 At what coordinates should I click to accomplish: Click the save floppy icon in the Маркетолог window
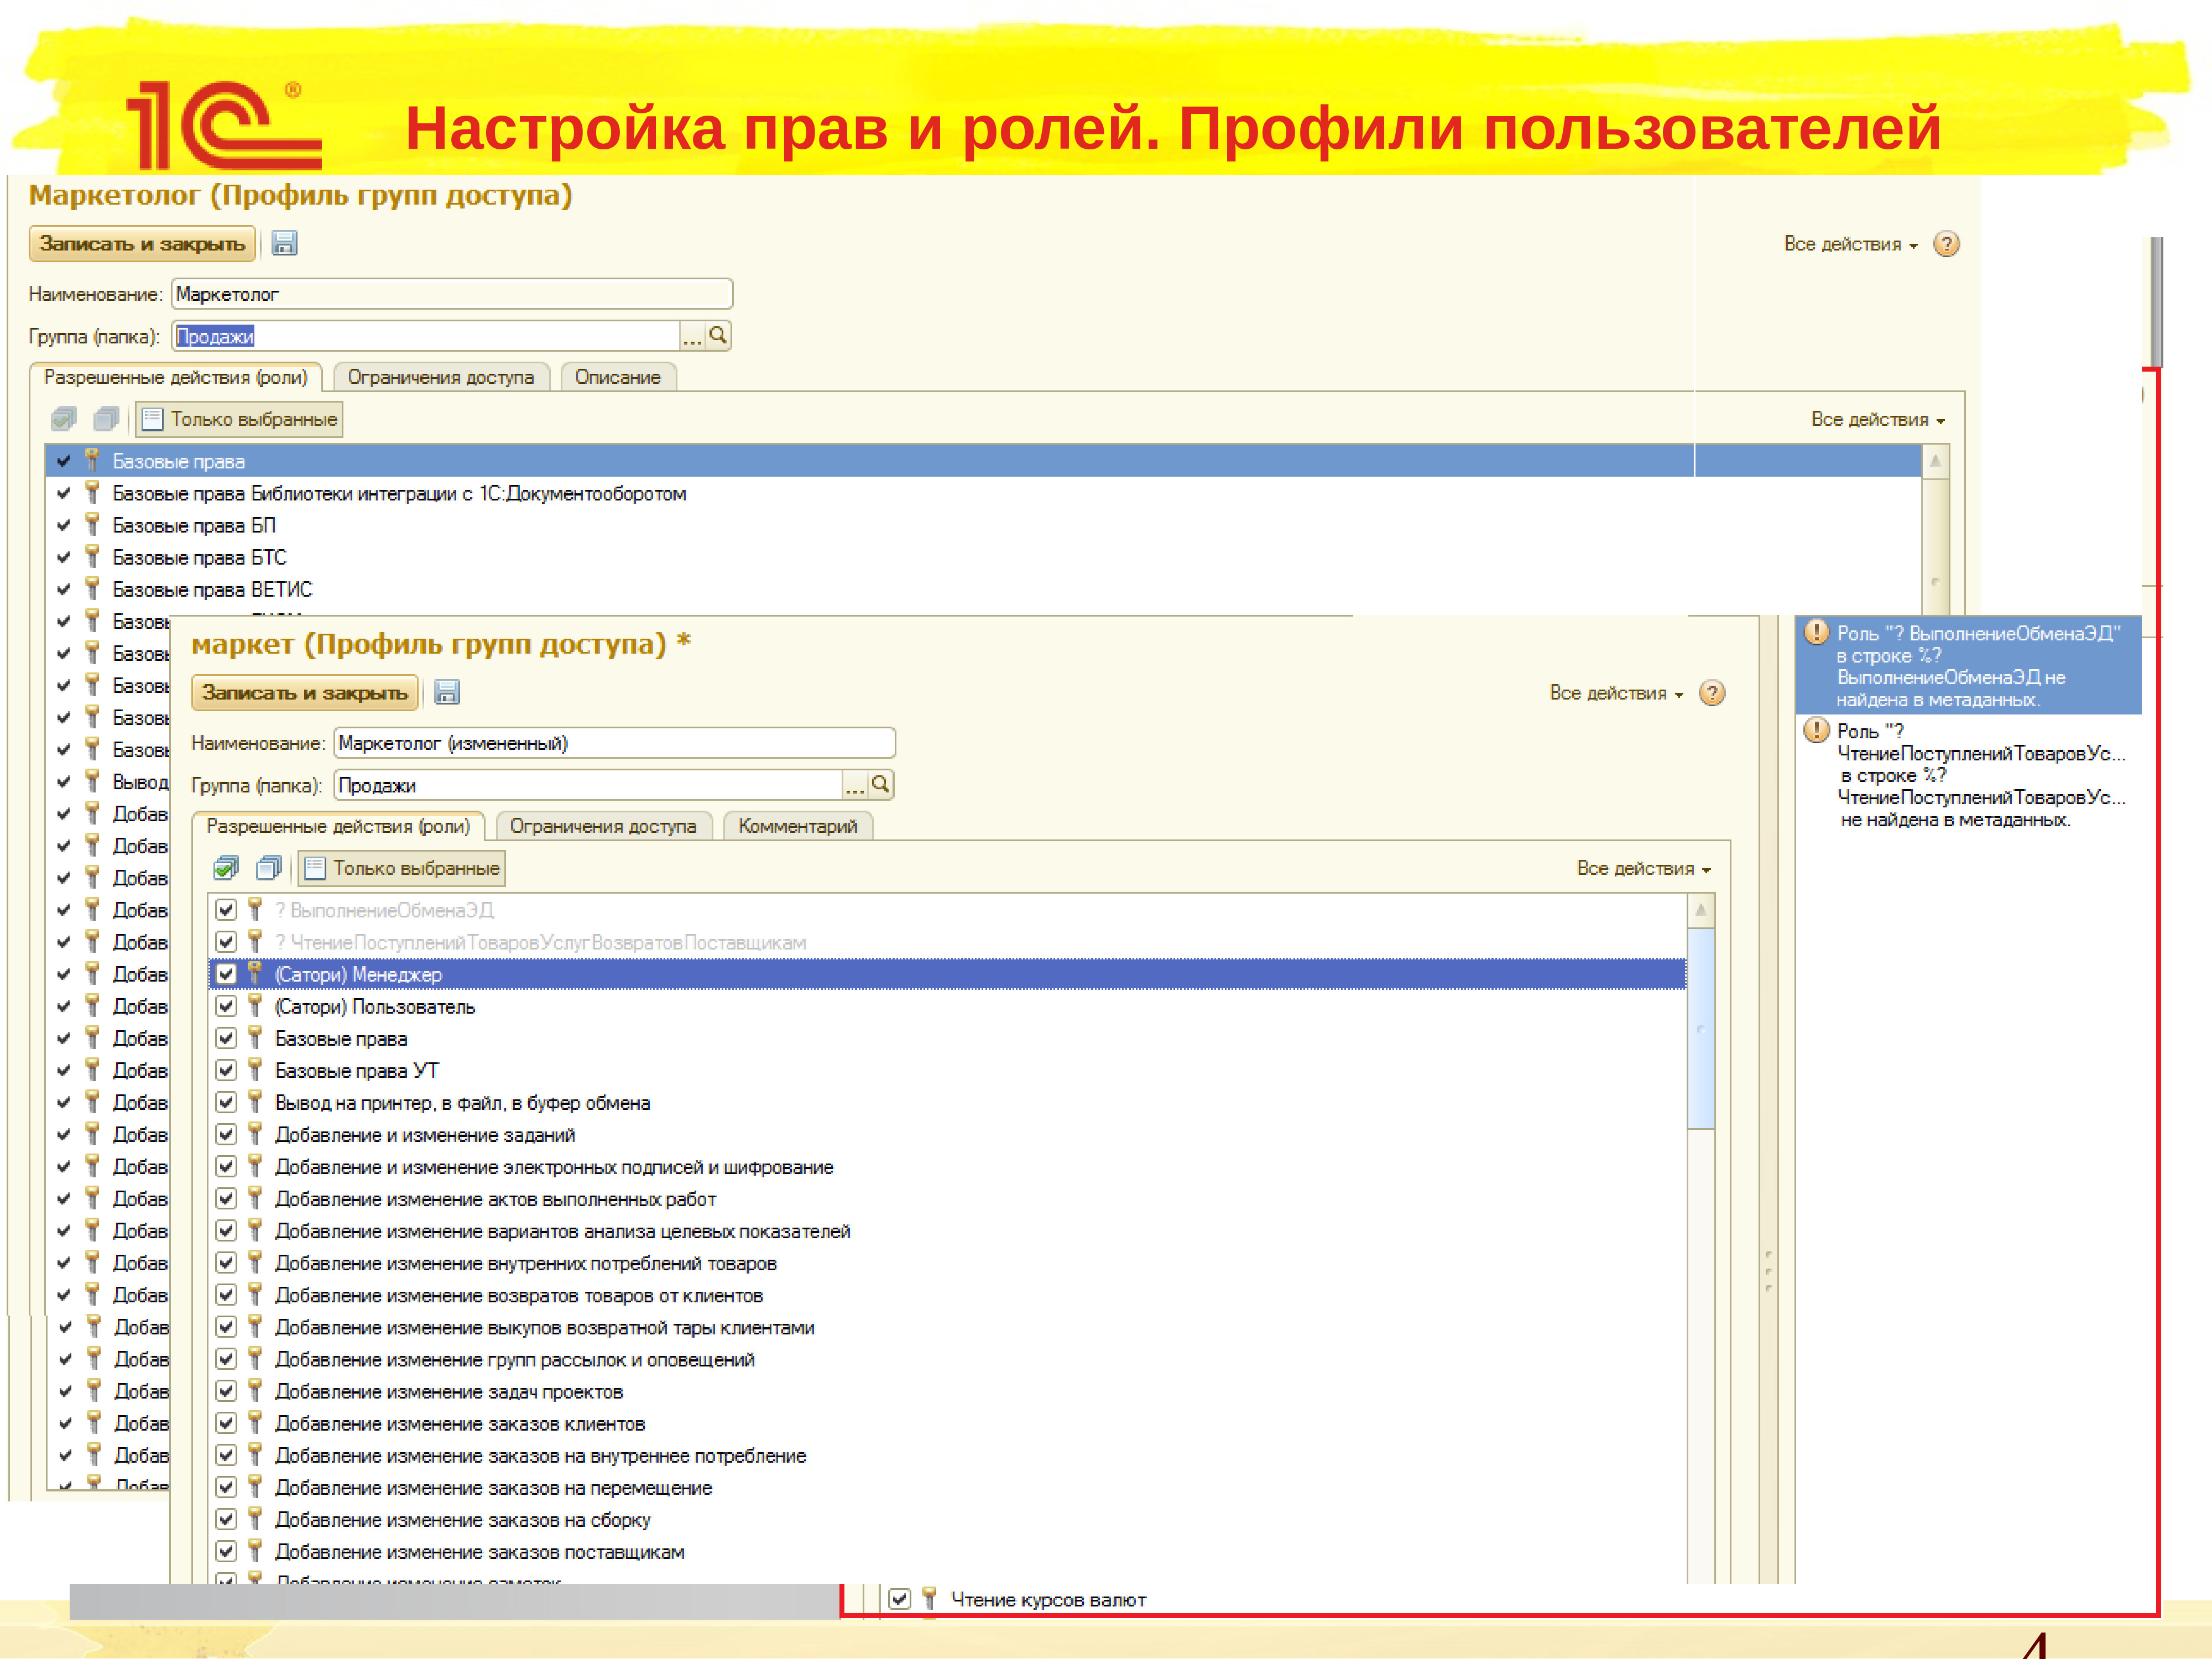click(284, 243)
